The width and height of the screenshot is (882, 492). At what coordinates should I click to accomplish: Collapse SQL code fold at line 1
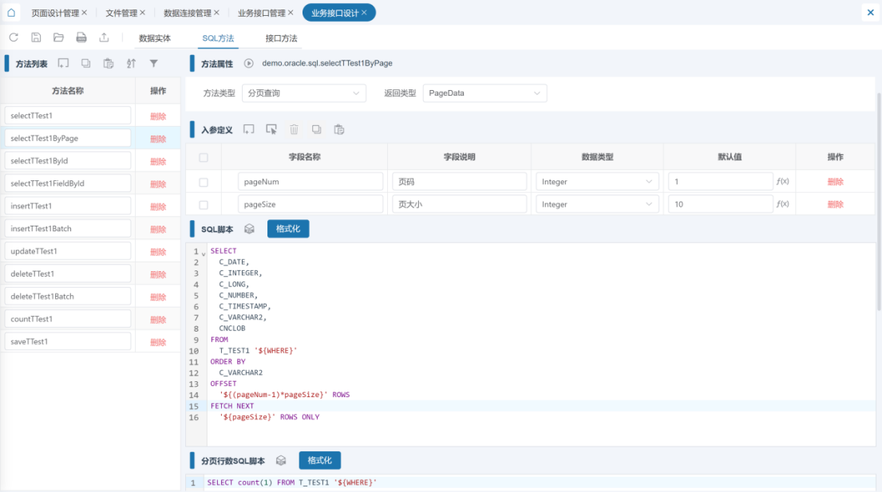click(204, 254)
